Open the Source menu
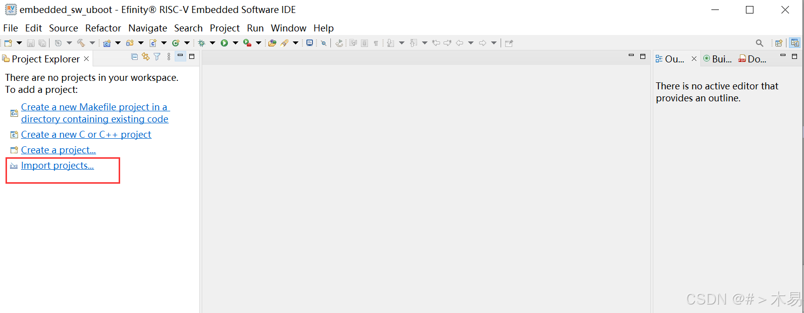 (64, 28)
